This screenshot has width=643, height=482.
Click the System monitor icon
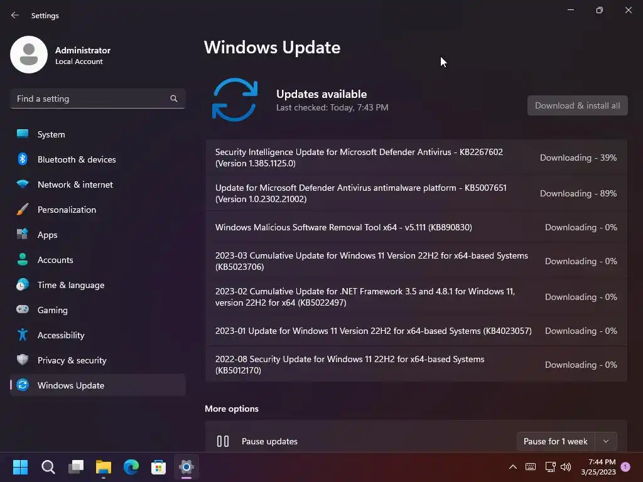[23, 134]
